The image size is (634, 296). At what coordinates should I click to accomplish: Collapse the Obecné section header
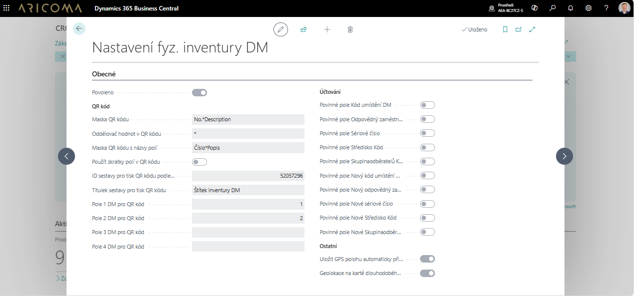click(104, 74)
